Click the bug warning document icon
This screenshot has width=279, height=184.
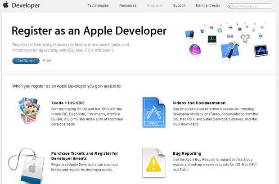[x=154, y=163]
